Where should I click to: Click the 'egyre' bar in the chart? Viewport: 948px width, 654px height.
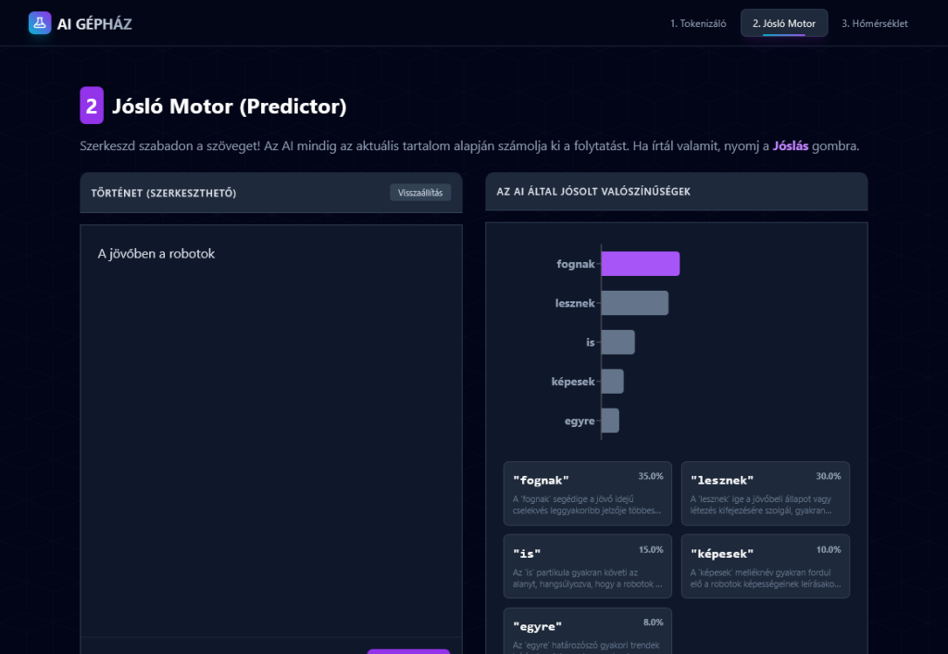[610, 421]
